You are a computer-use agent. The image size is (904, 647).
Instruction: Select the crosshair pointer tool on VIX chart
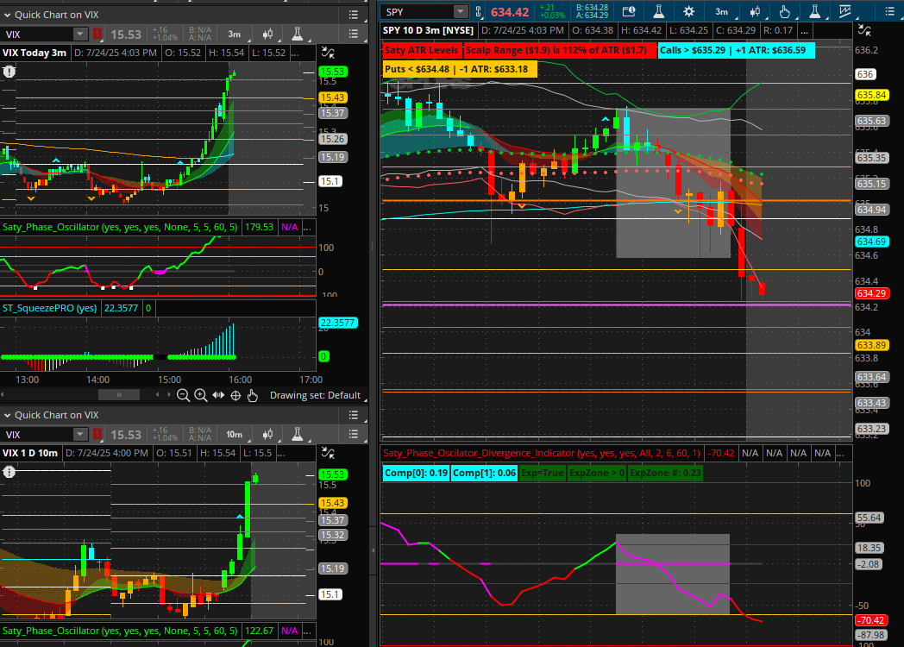pos(235,396)
